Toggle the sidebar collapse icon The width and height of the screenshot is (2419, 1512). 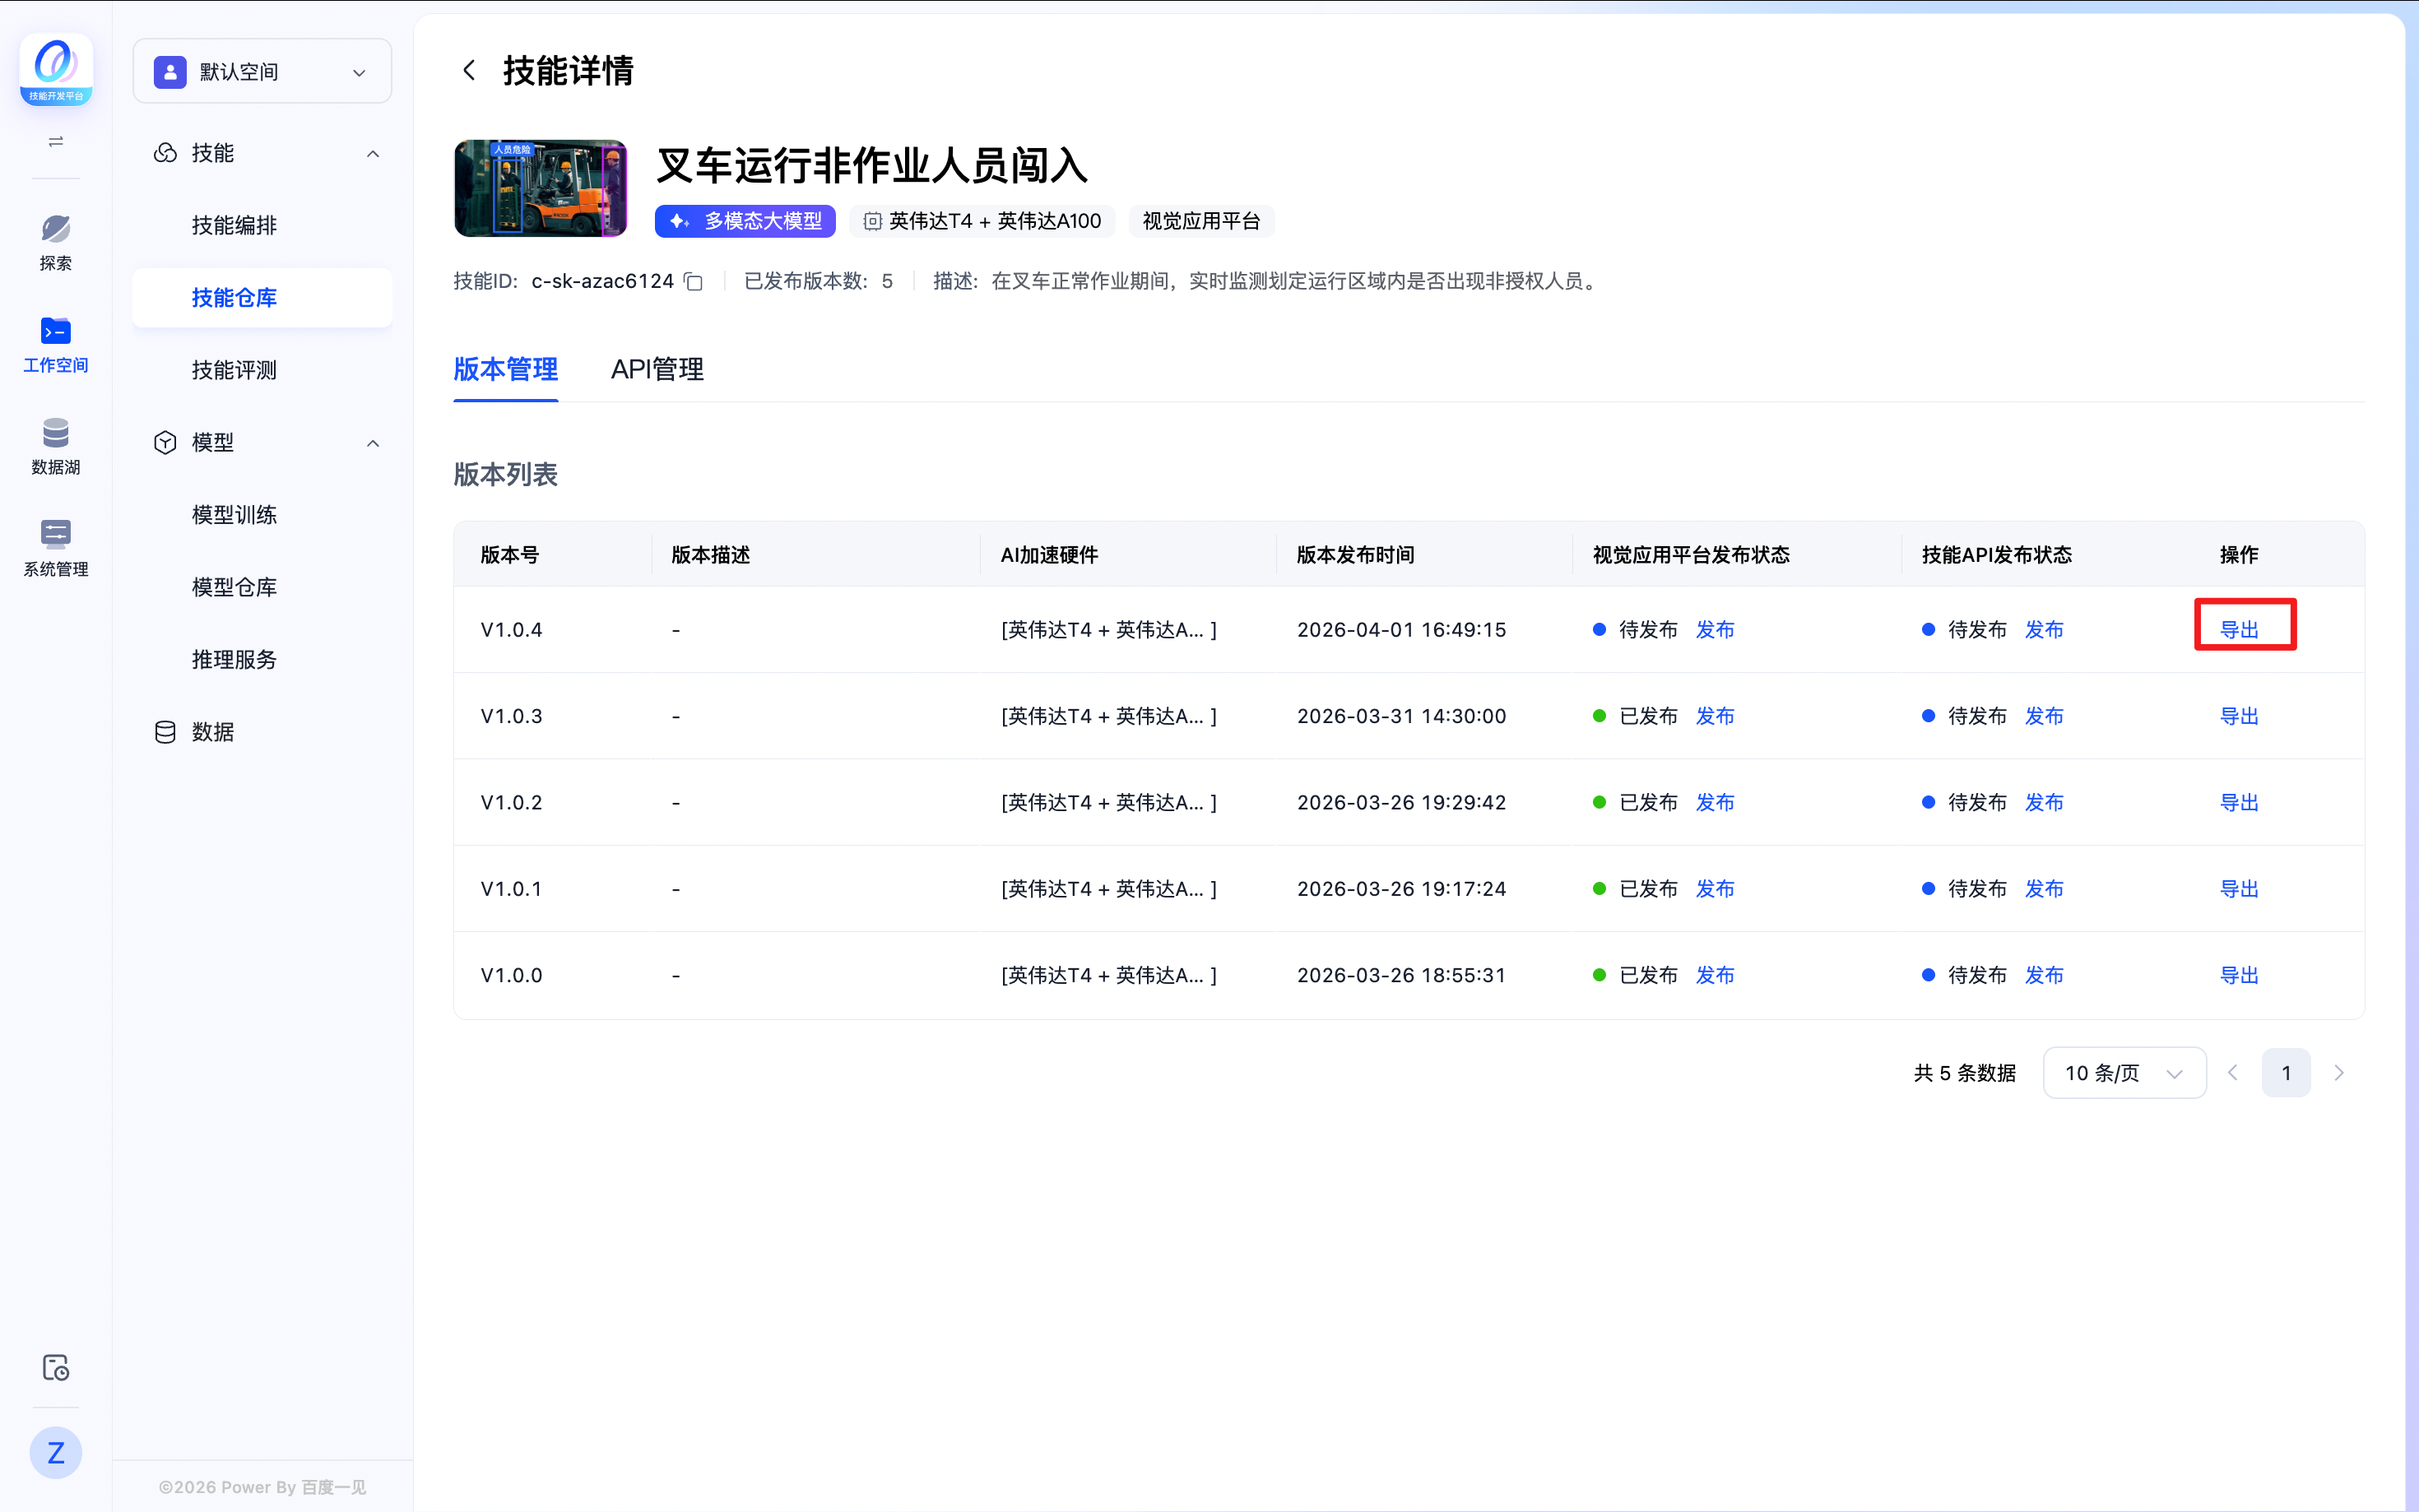pyautogui.click(x=56, y=142)
